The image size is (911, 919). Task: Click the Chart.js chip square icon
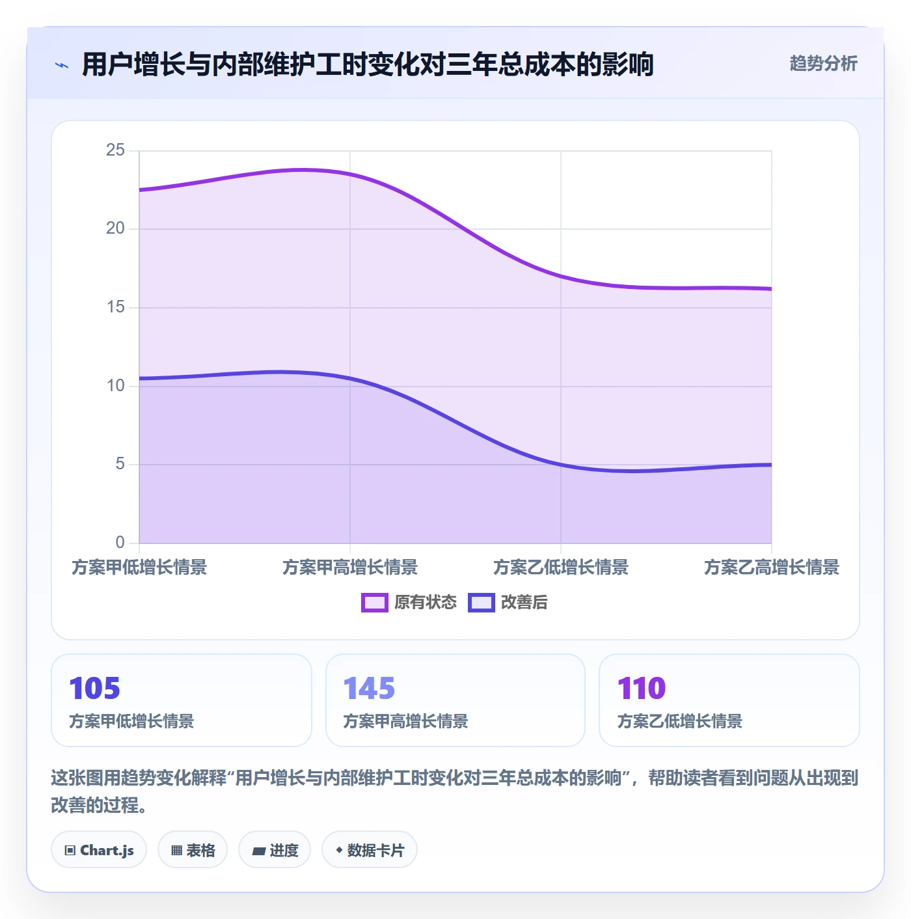tap(70, 851)
